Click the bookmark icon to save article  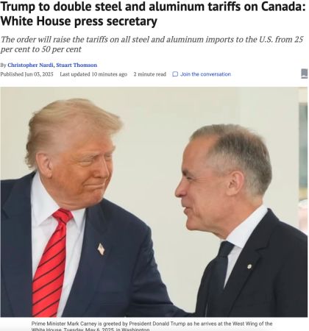pos(305,74)
